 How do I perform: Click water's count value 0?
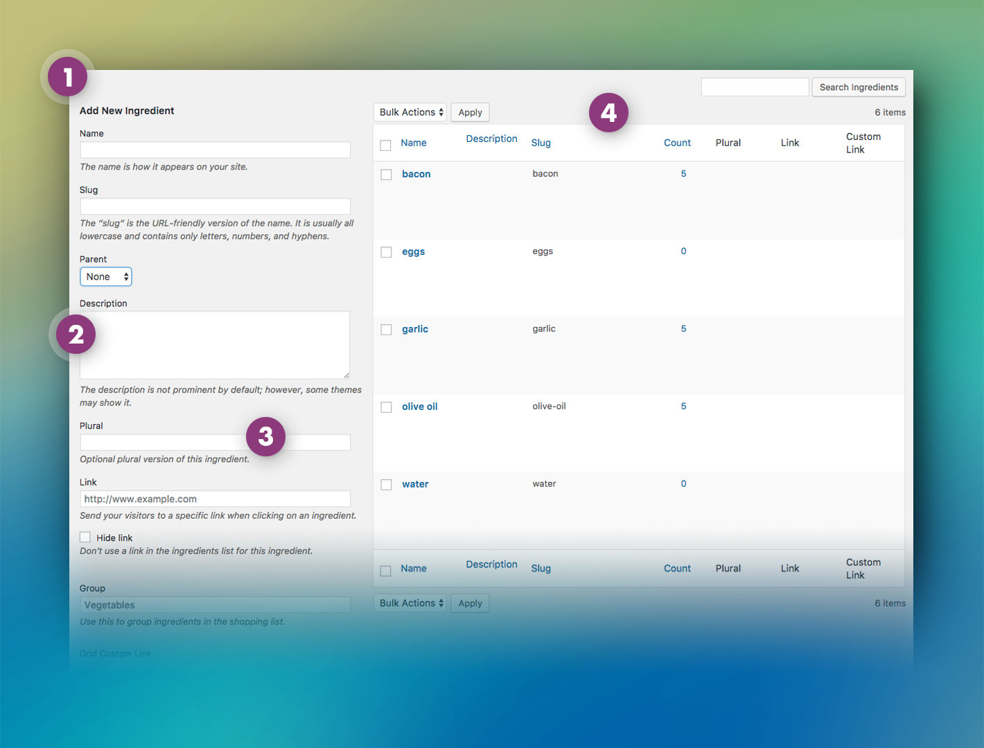coord(683,484)
